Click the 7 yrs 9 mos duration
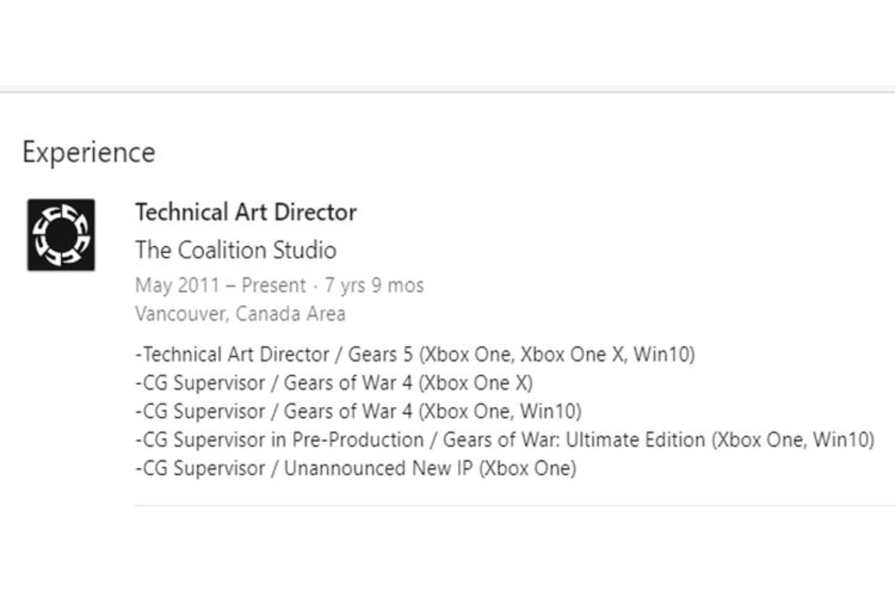This screenshot has width=895, height=597. [374, 285]
